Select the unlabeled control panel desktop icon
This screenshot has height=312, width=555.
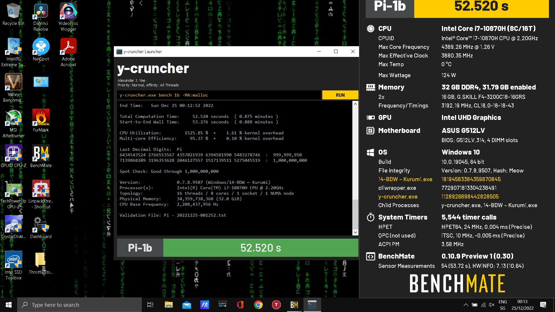point(41,82)
